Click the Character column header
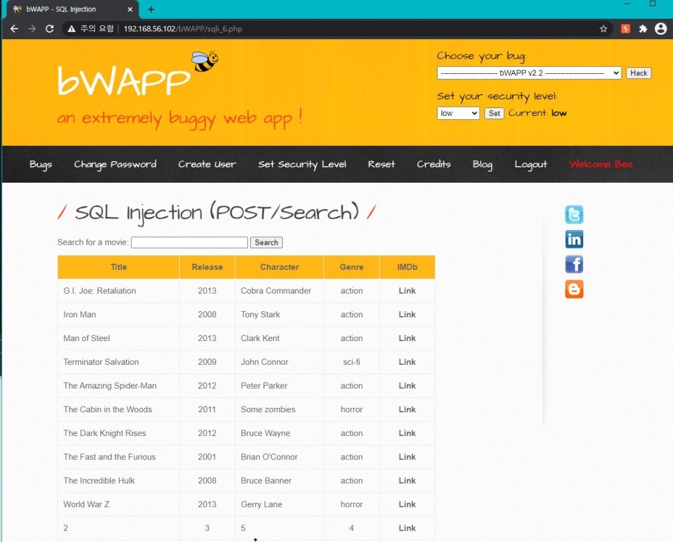 [279, 267]
